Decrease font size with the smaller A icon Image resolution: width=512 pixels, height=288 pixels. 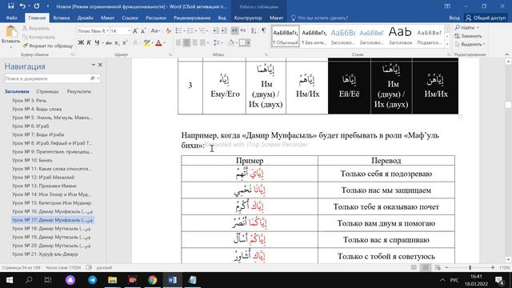(143, 31)
